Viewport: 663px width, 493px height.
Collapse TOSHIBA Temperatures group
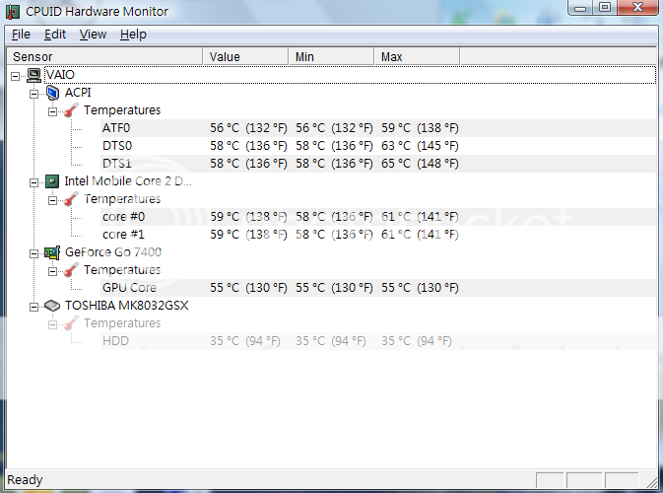[x=52, y=324]
